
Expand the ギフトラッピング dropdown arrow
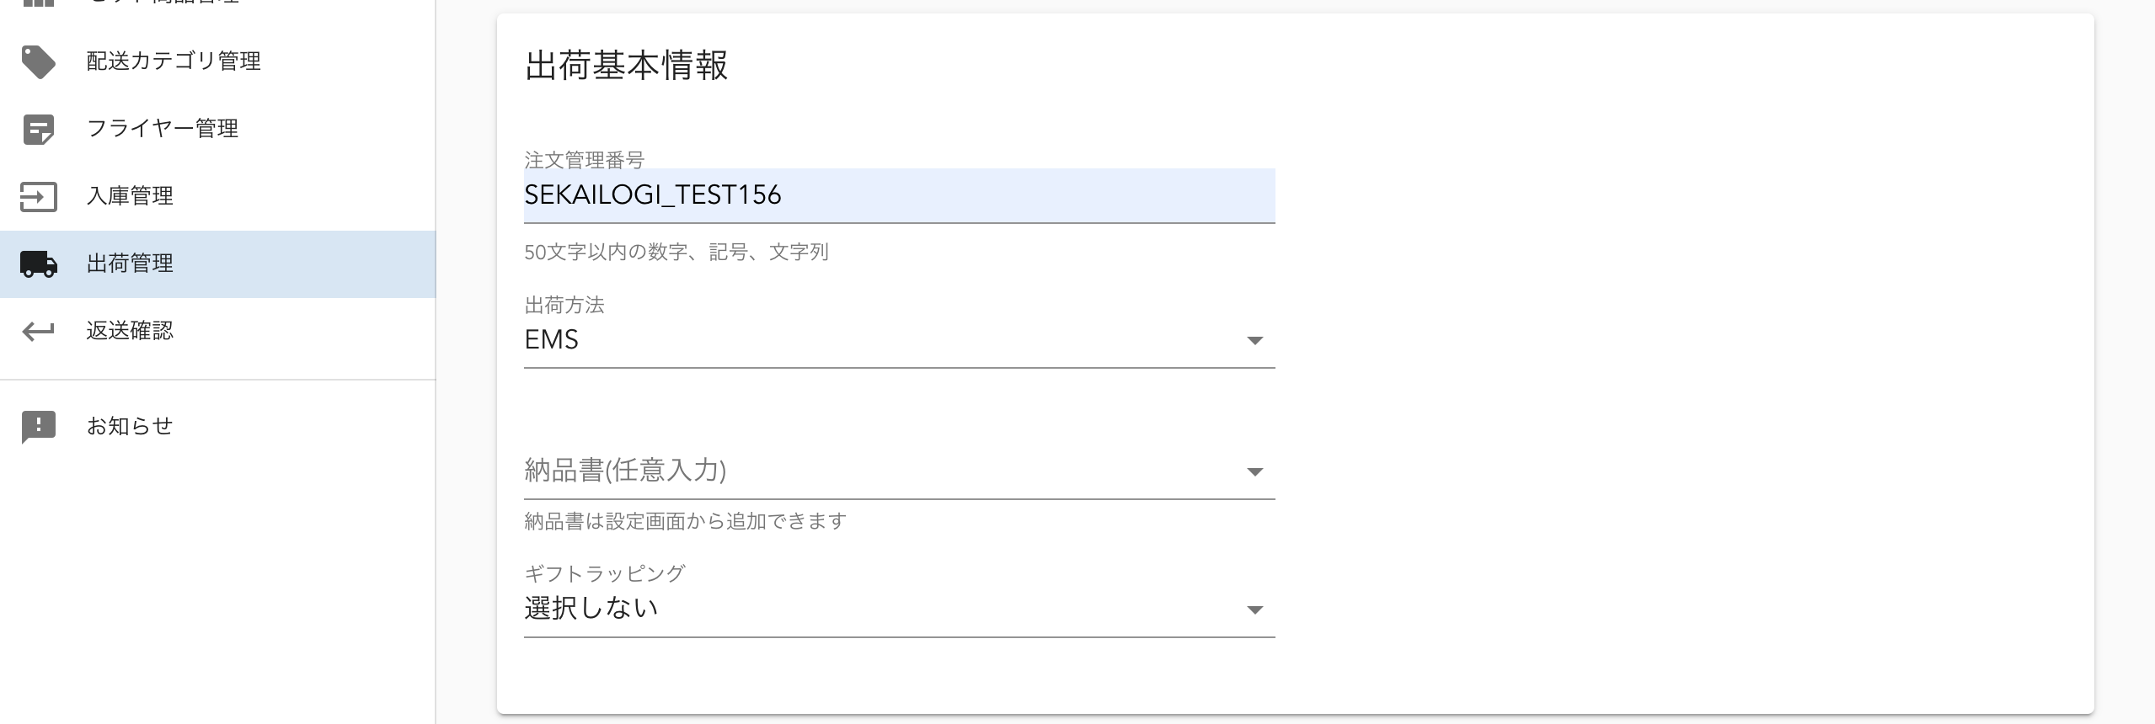coord(1254,610)
